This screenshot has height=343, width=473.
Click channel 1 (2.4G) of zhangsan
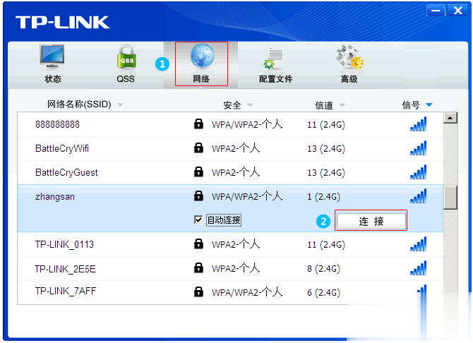pyautogui.click(x=323, y=197)
